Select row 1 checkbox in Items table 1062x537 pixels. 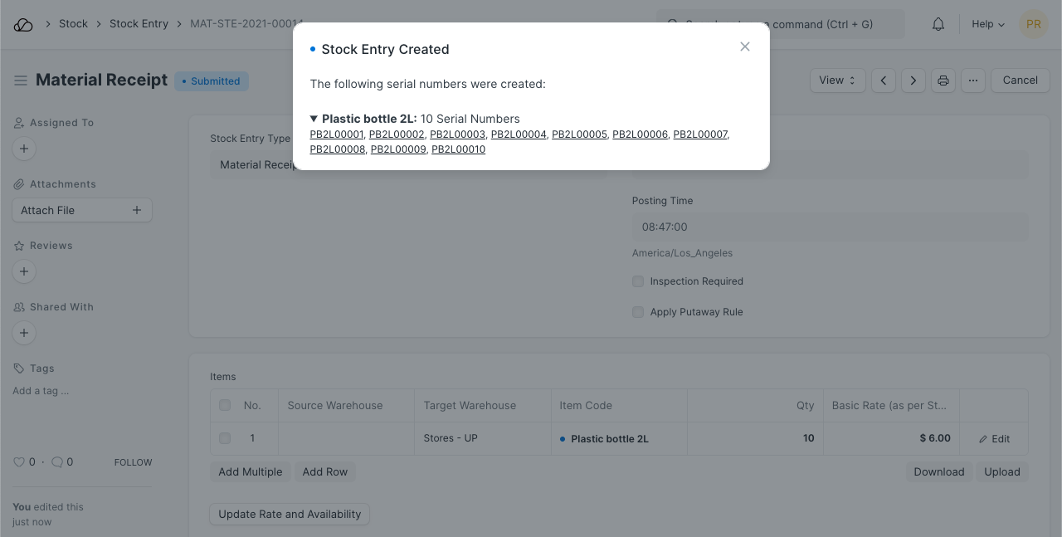click(225, 438)
